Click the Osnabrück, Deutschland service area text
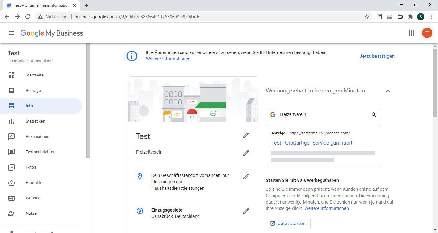Image resolution: width=438 pixels, height=233 pixels. pyautogui.click(x=175, y=216)
